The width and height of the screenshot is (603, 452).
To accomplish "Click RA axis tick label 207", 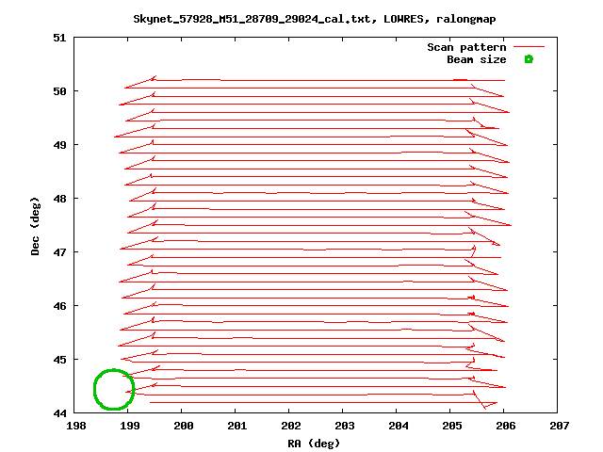I will click(x=559, y=426).
